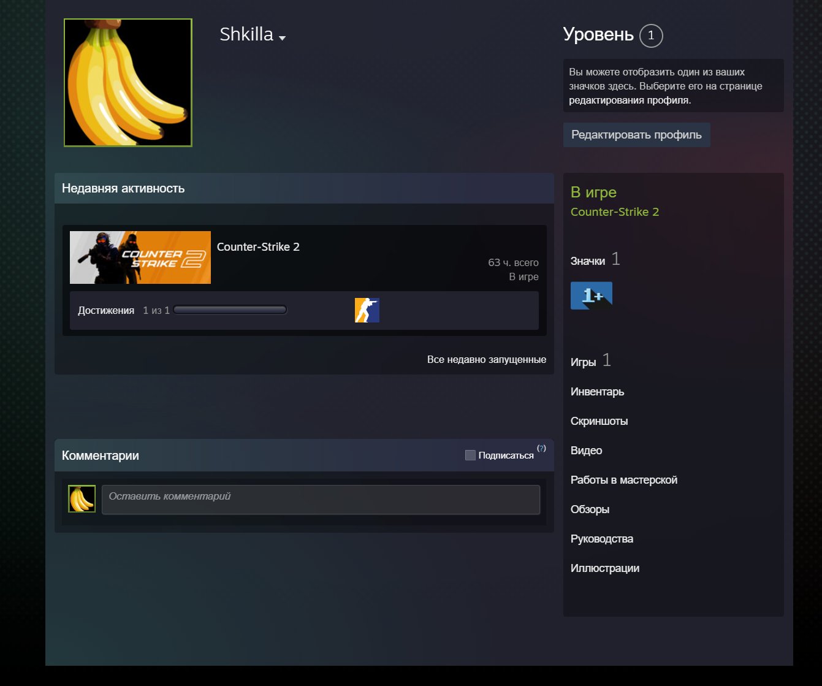The image size is (822, 686).
Task: Open the Counter-Strike achievement icon
Action: (367, 310)
